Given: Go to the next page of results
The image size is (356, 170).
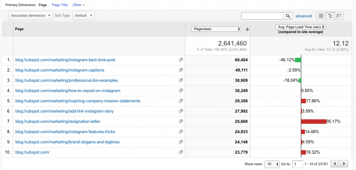Looking at the screenshot, I should [x=343, y=164].
